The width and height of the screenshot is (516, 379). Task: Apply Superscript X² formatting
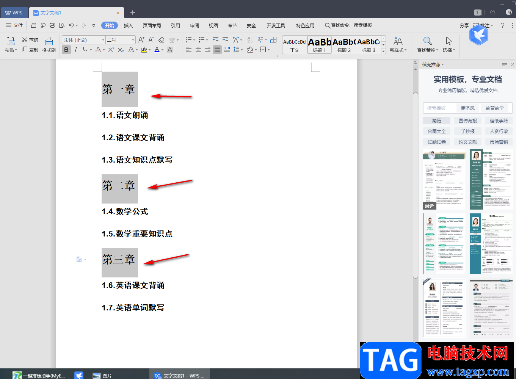click(111, 50)
